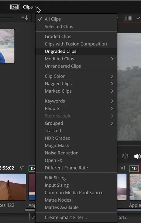Screen dimensions: 141x223
Task: Toggle the split-screen viewer icon
Action: pos(128,18)
